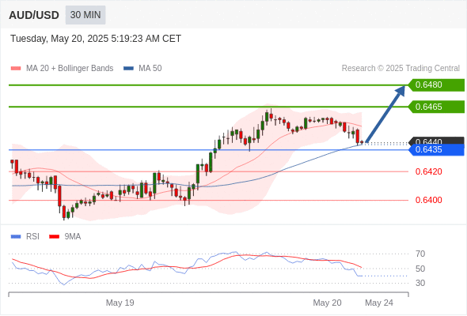467x316 pixels.
Task: Click the 30 MIN timeframe button
Action: (85, 15)
